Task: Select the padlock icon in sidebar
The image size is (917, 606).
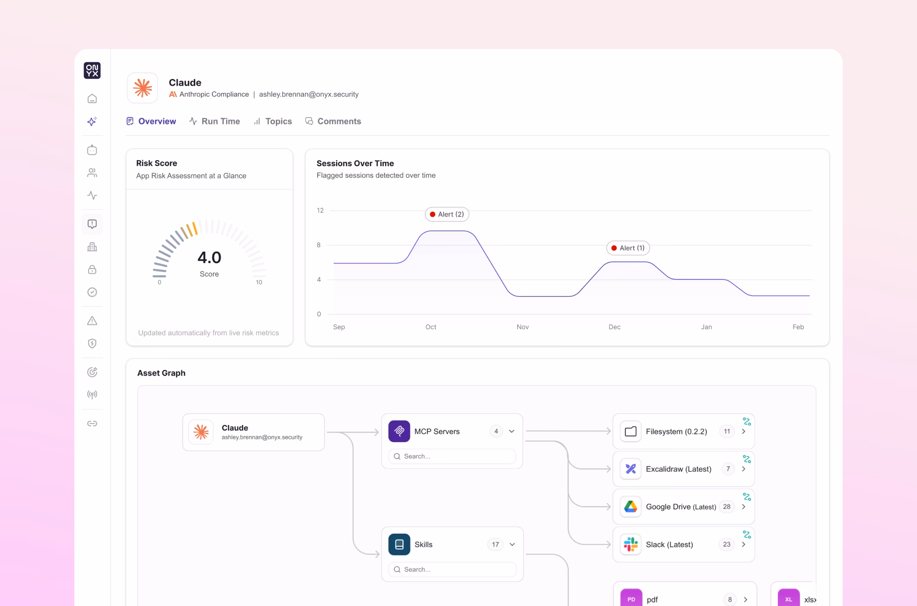Action: pos(92,269)
